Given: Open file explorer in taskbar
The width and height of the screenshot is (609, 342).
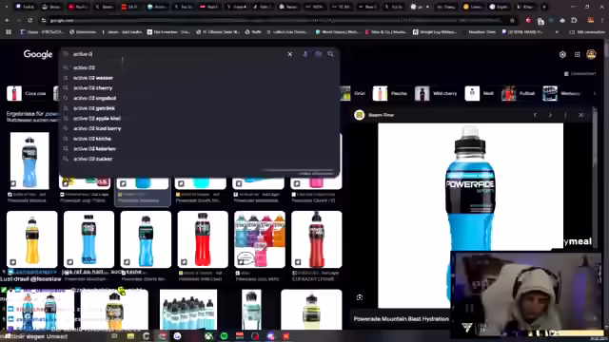Looking at the screenshot, I should point(130,335).
